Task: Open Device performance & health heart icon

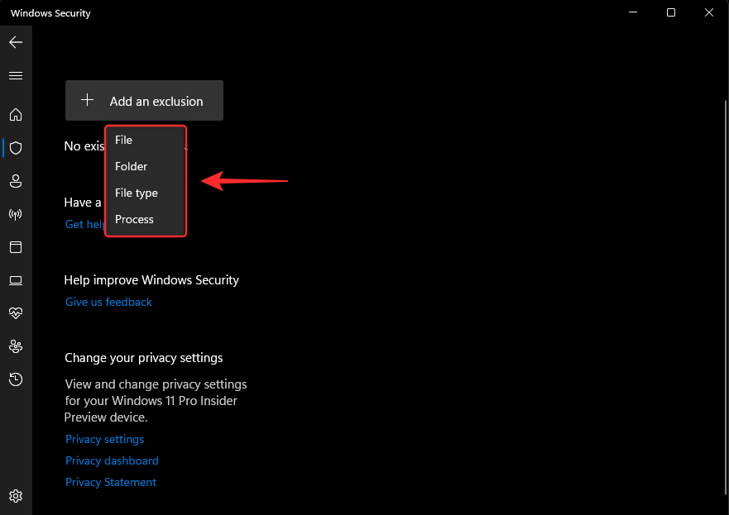Action: (16, 313)
